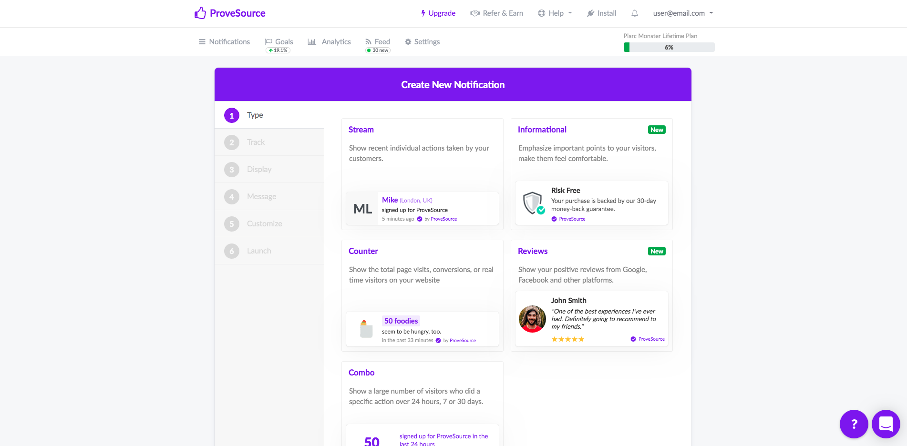Click the handshake Refer & Earn icon

click(x=475, y=13)
